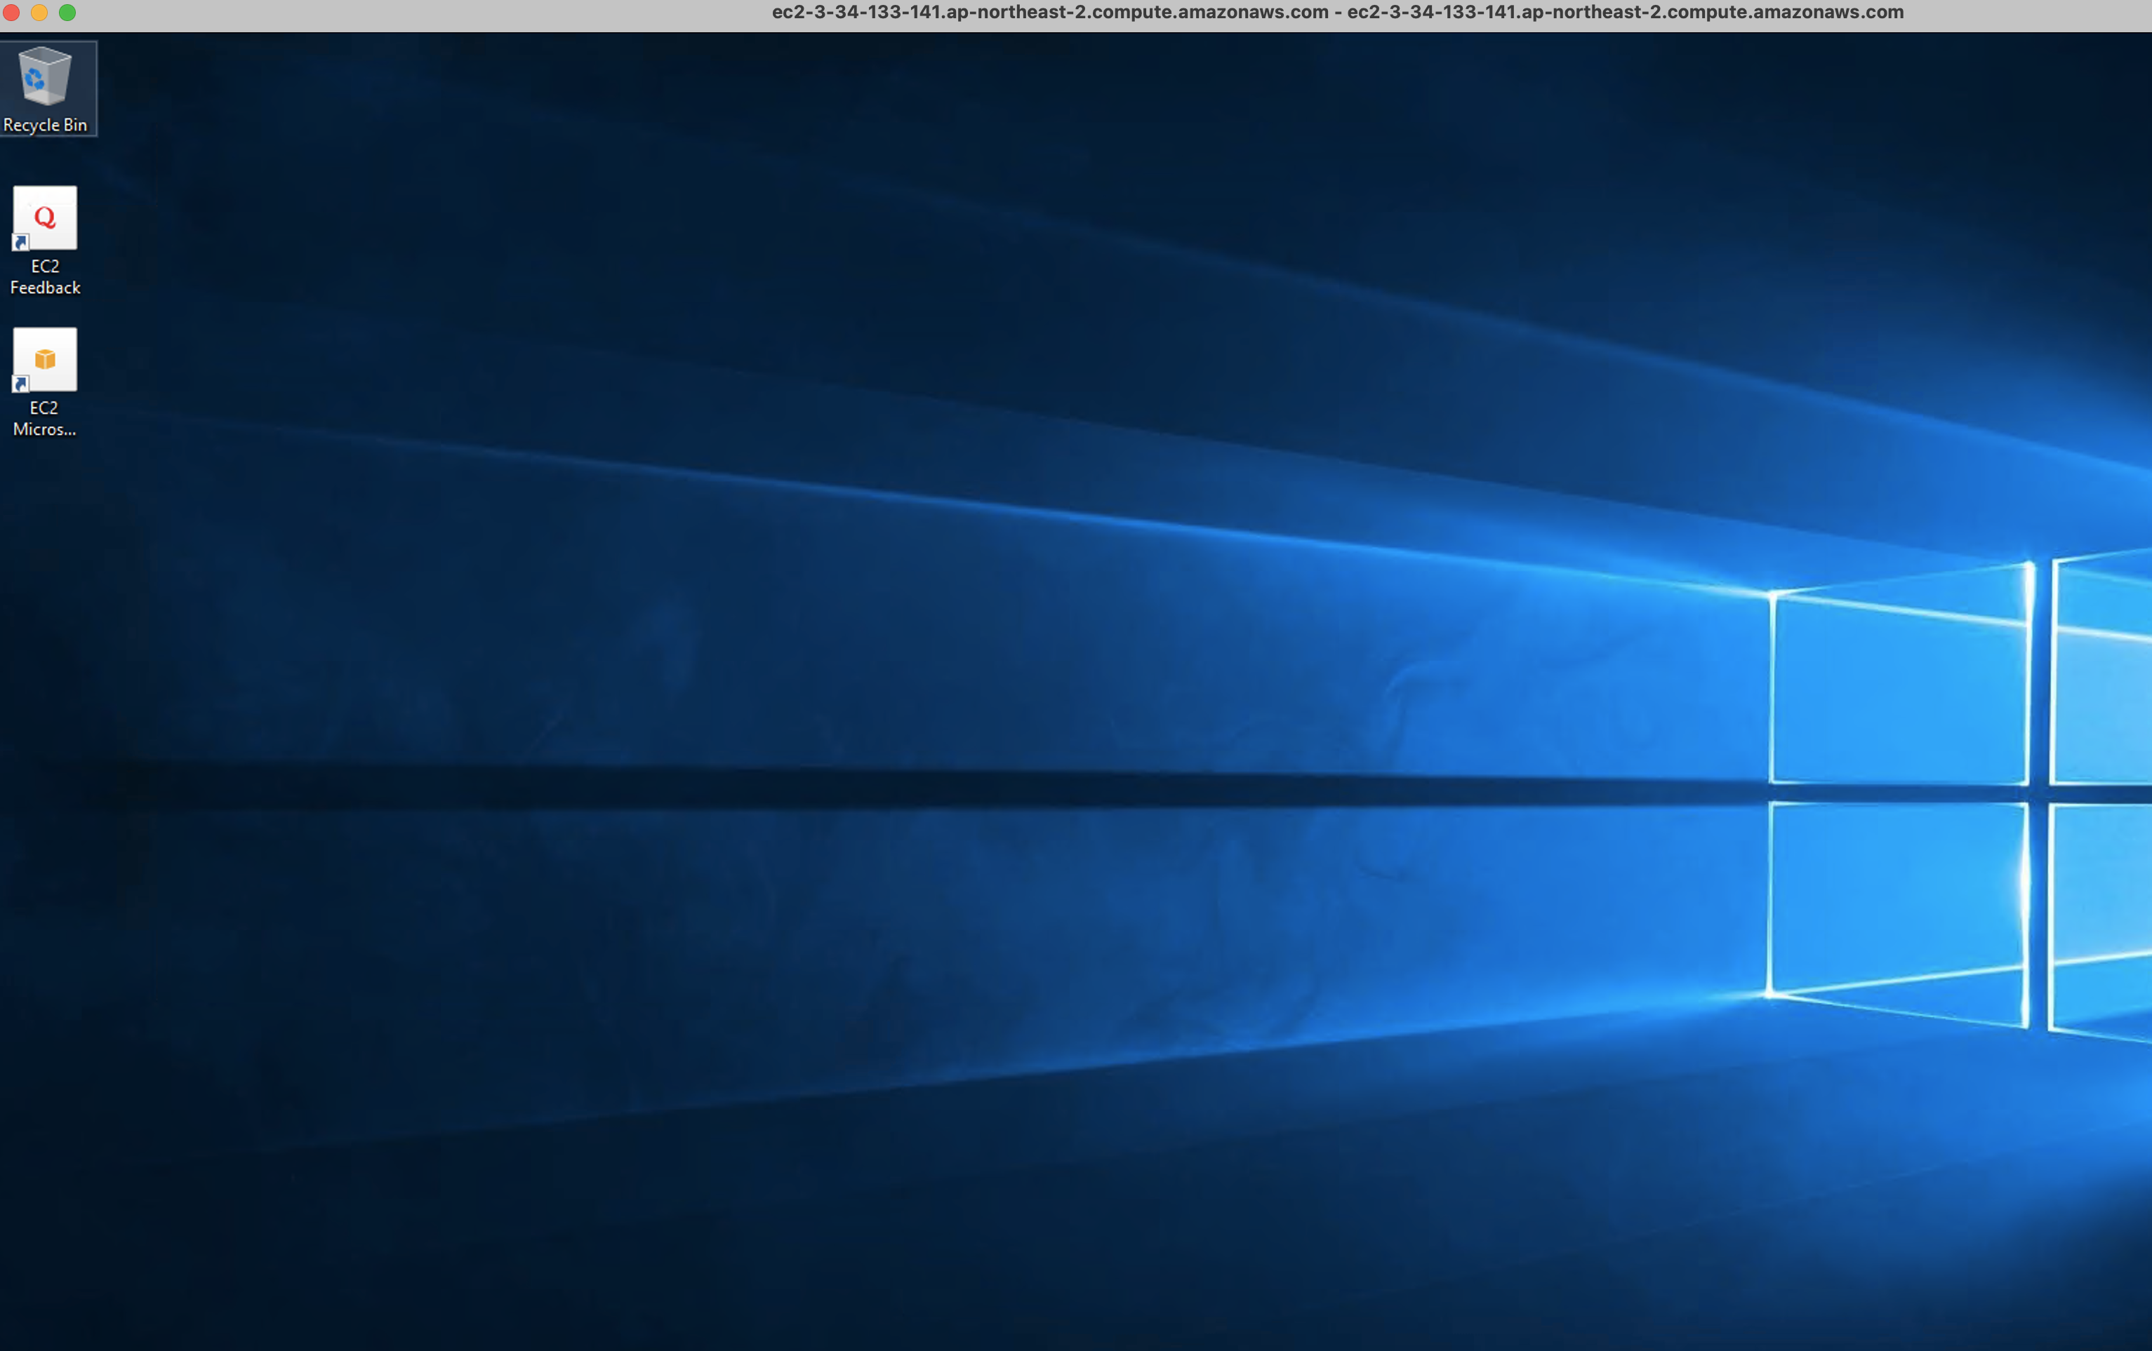This screenshot has height=1351, width=2152.
Task: Click the red close window button
Action: click(x=12, y=13)
